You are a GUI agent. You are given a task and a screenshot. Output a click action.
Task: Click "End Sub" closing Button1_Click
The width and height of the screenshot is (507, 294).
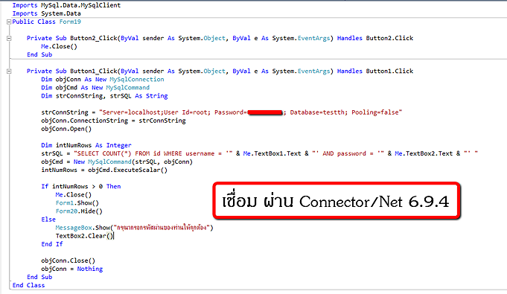click(x=39, y=277)
